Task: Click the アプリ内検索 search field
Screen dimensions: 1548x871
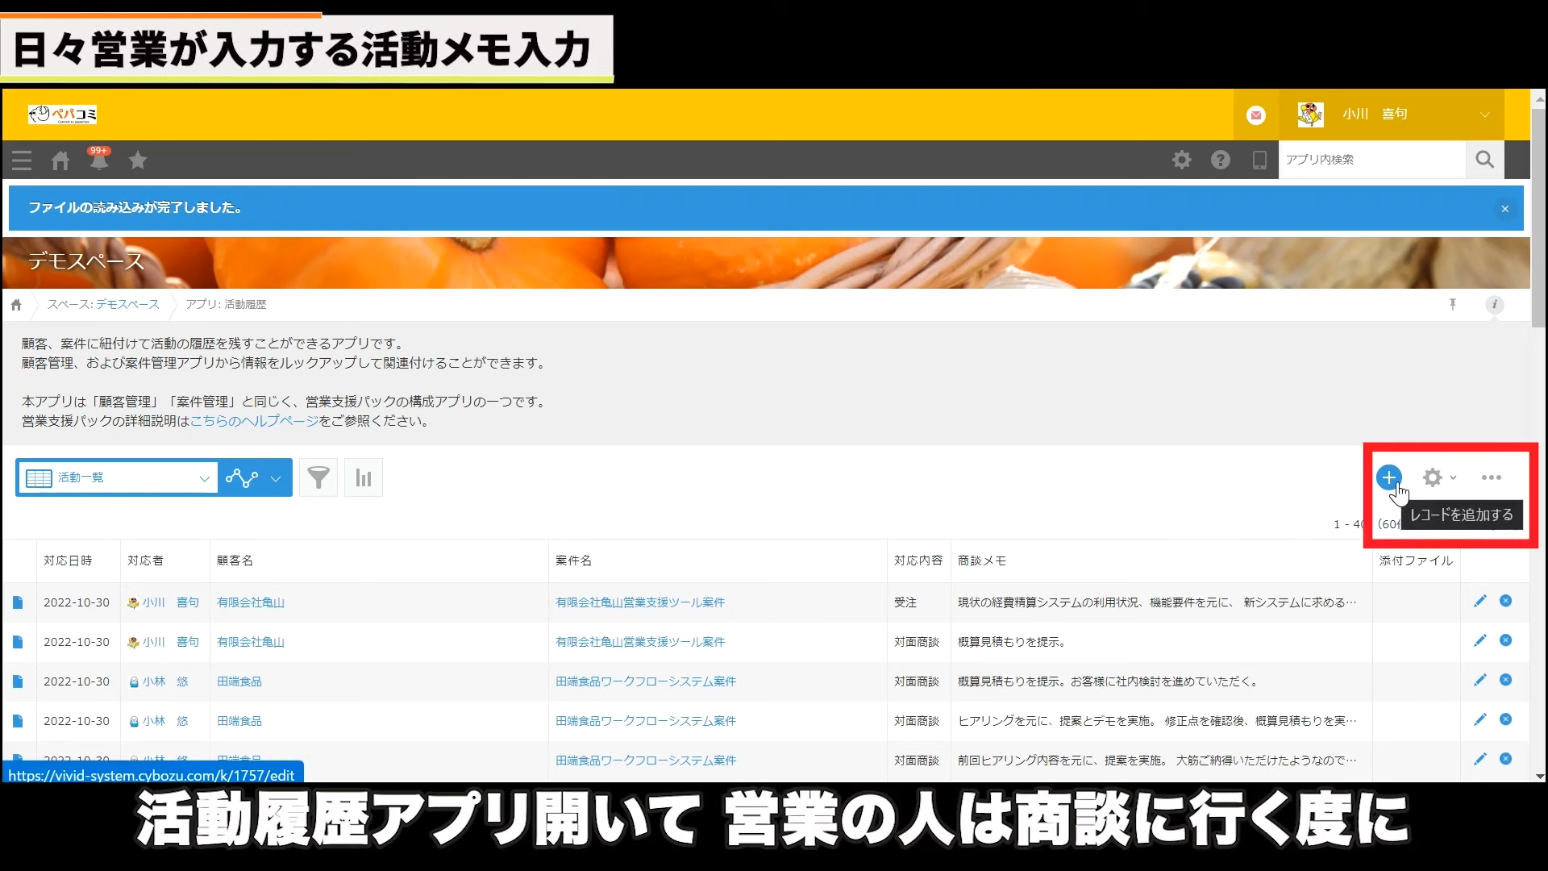Action: (1371, 160)
